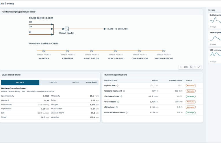Open info icon beside LGO sulphur
This screenshot has width=221, height=143.
(x=117, y=107)
